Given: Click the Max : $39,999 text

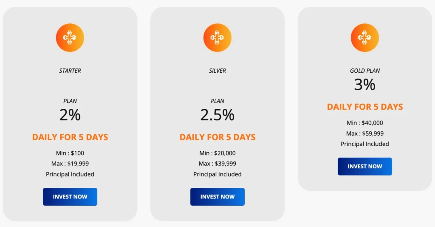Looking at the screenshot, I should [x=217, y=164].
